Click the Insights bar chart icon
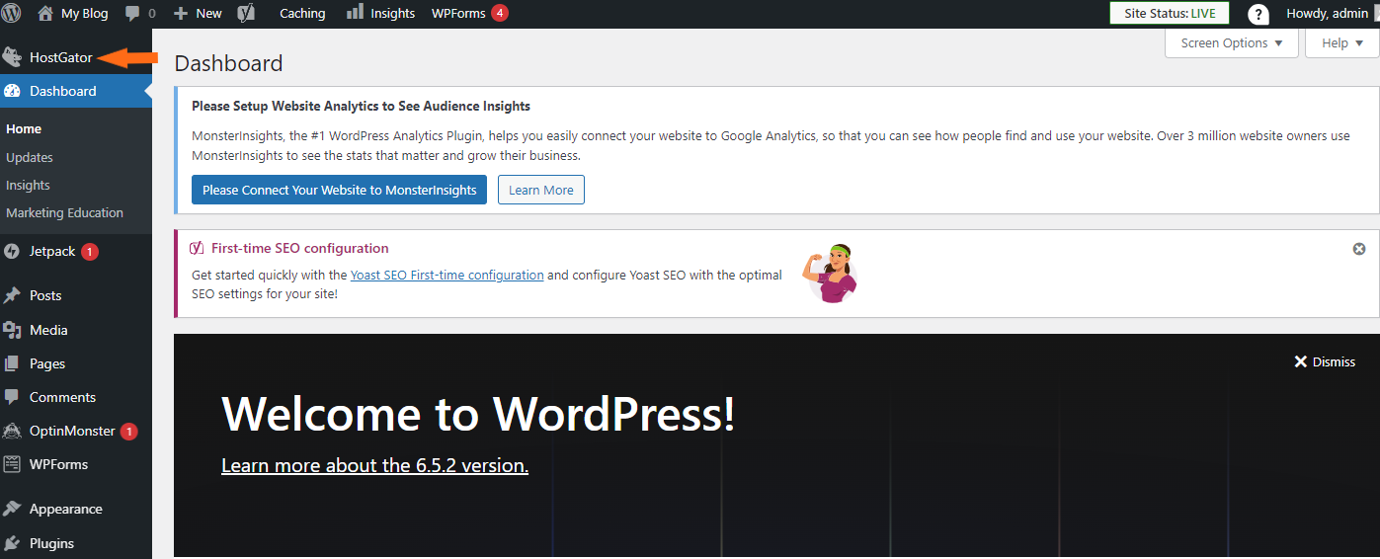The width and height of the screenshot is (1380, 559). [x=355, y=13]
